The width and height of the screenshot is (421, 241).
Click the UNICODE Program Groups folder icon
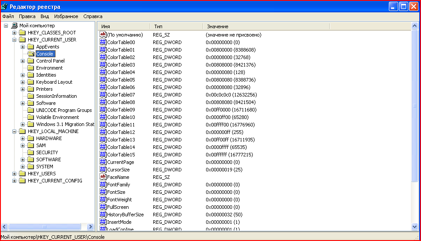coord(31,110)
